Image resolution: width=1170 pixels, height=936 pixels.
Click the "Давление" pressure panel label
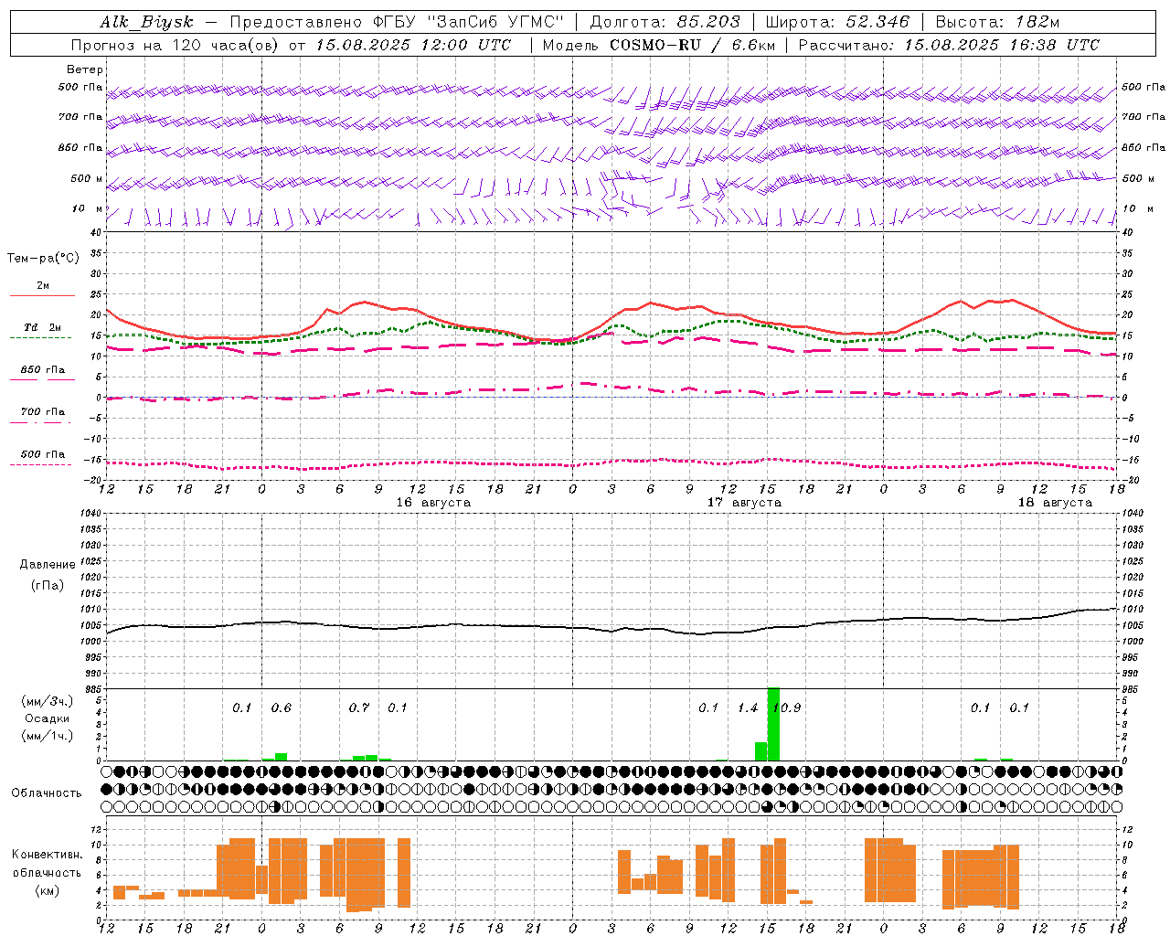[x=47, y=565]
